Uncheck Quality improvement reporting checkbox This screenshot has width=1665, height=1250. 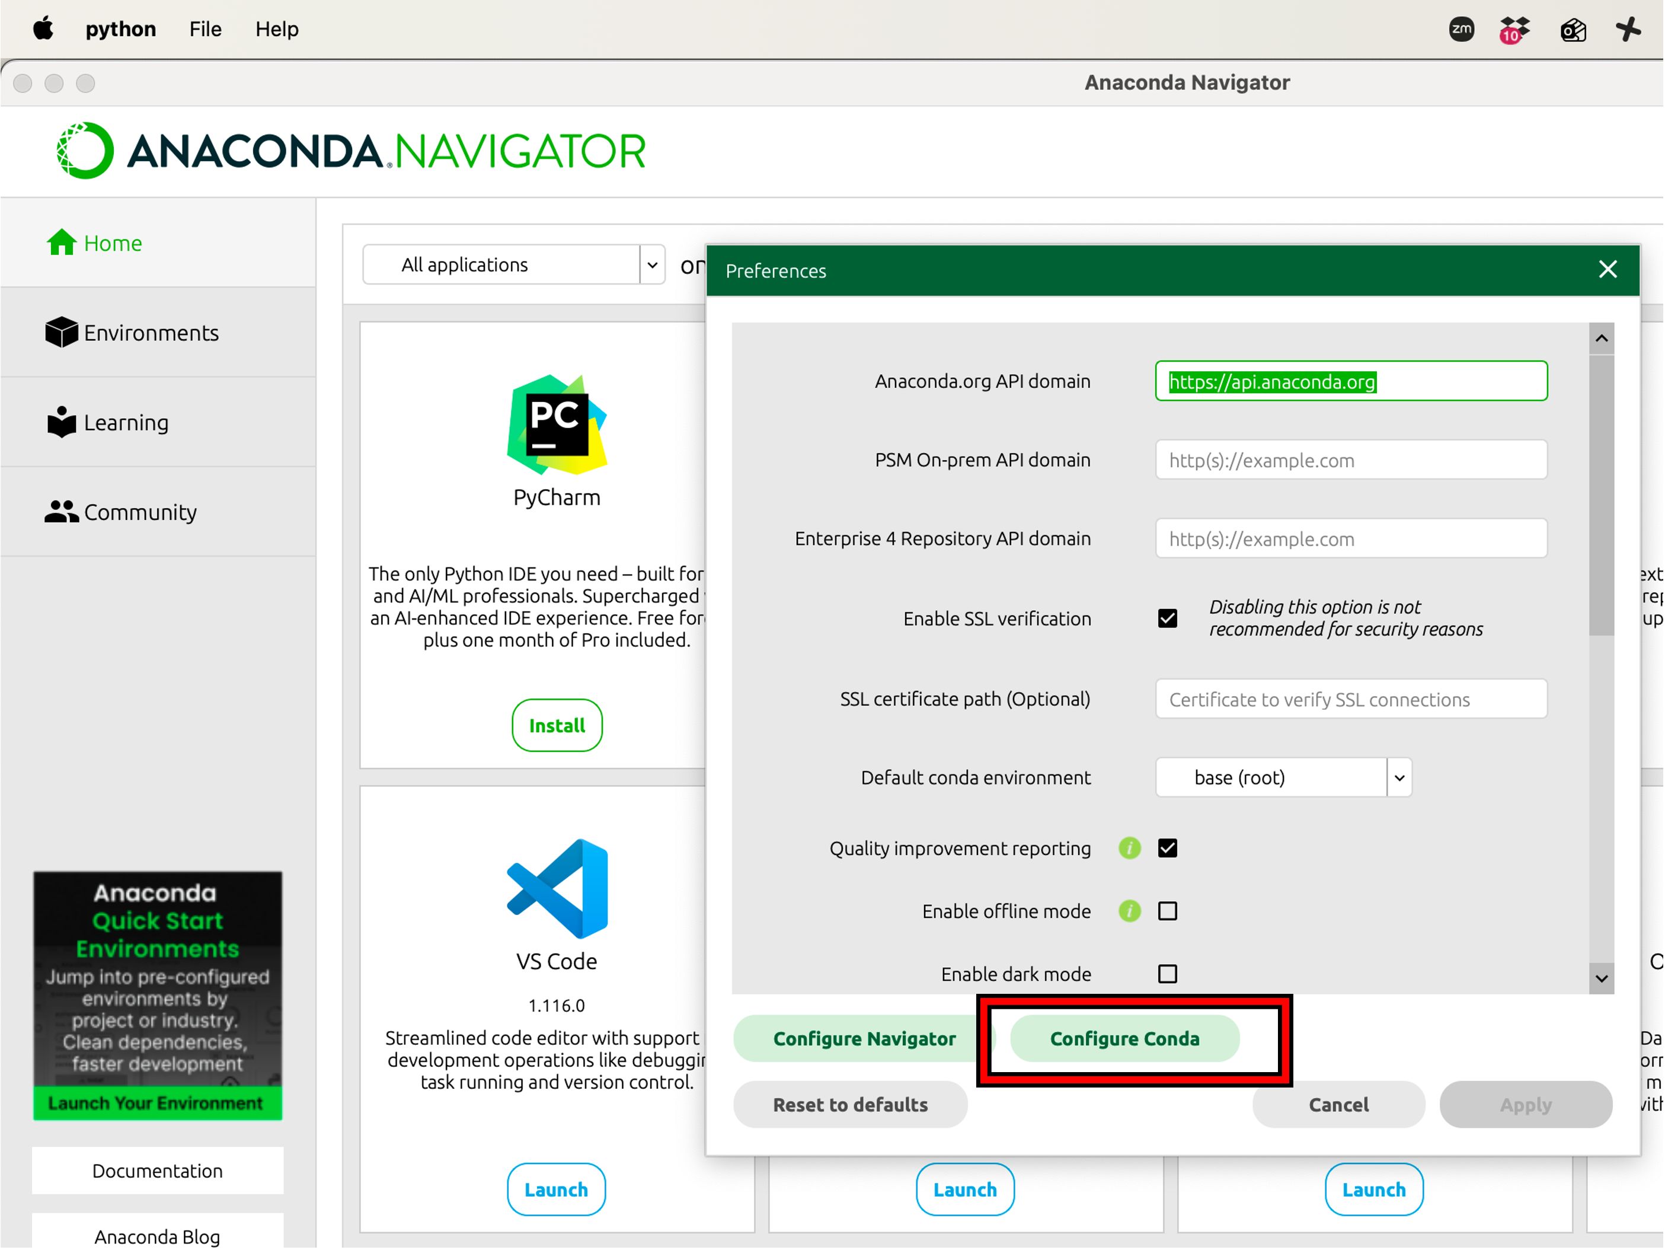point(1168,849)
